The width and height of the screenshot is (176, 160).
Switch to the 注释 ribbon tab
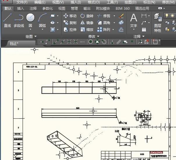pyautogui.click(x=33, y=8)
